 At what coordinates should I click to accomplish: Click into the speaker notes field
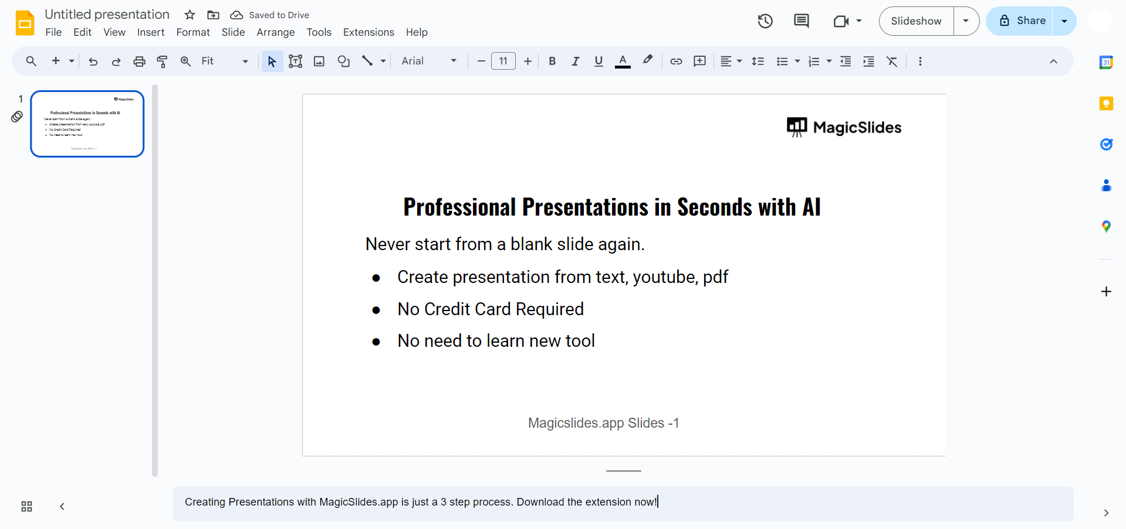pos(623,503)
